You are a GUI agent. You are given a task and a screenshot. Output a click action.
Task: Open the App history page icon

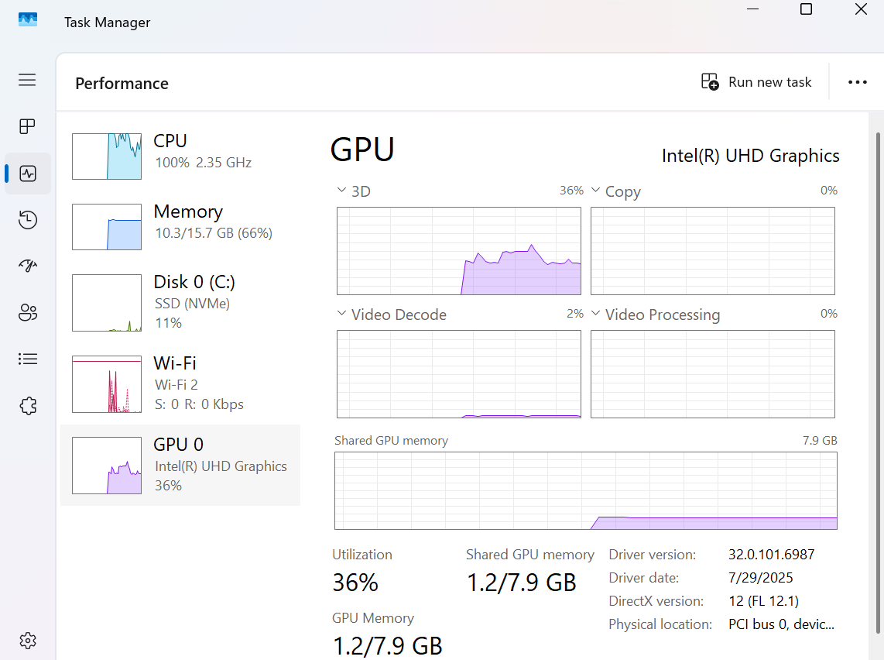(28, 220)
